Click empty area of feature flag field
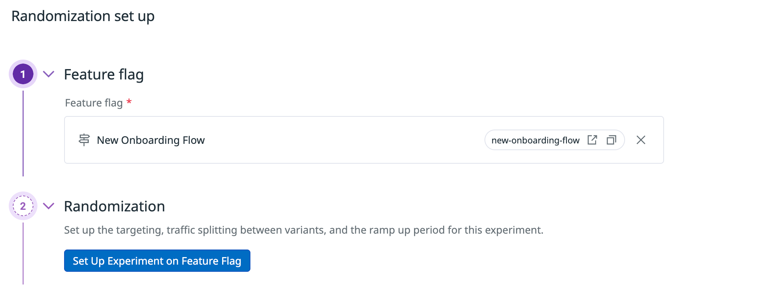The width and height of the screenshot is (758, 298). click(342, 140)
